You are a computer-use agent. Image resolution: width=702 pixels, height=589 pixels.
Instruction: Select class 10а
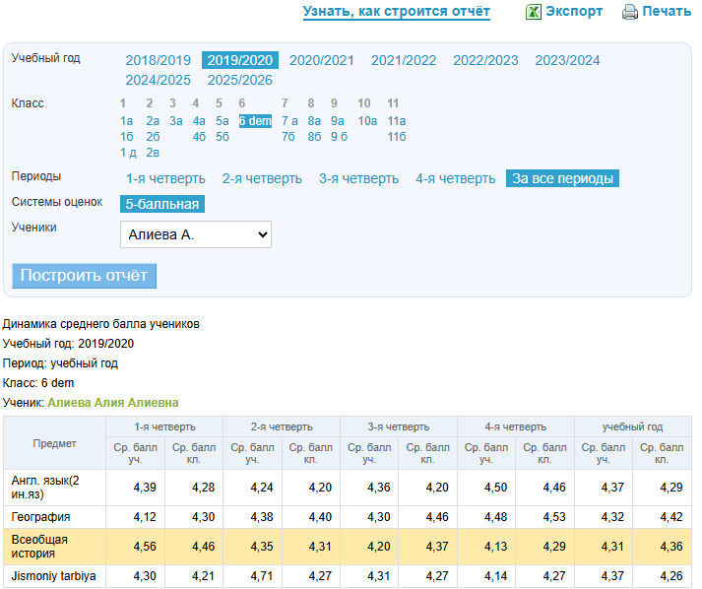coord(367,121)
